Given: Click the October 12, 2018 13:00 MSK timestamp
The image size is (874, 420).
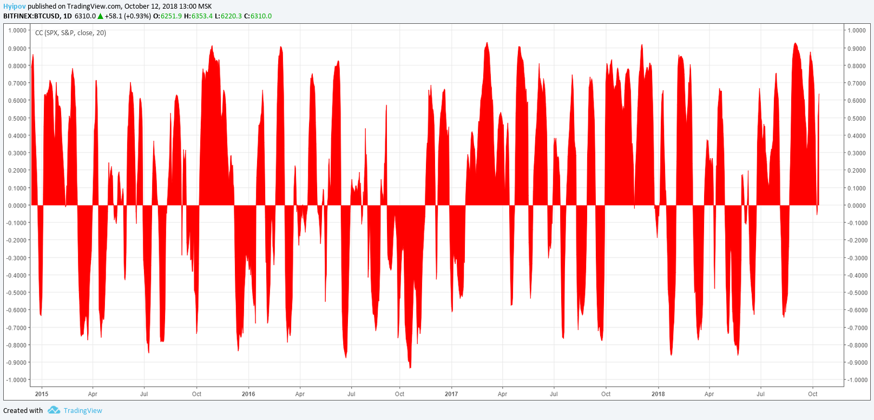Looking at the screenshot, I should click(x=168, y=6).
